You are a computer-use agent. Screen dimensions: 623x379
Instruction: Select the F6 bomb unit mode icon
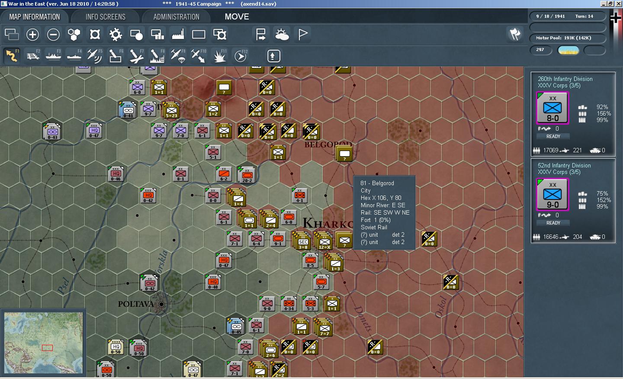(x=116, y=56)
